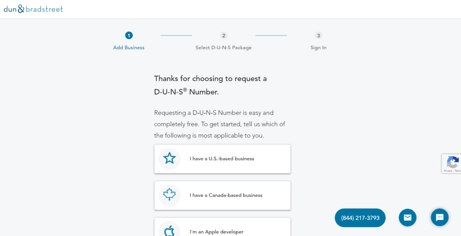Open the live chat bubble icon

click(x=439, y=218)
